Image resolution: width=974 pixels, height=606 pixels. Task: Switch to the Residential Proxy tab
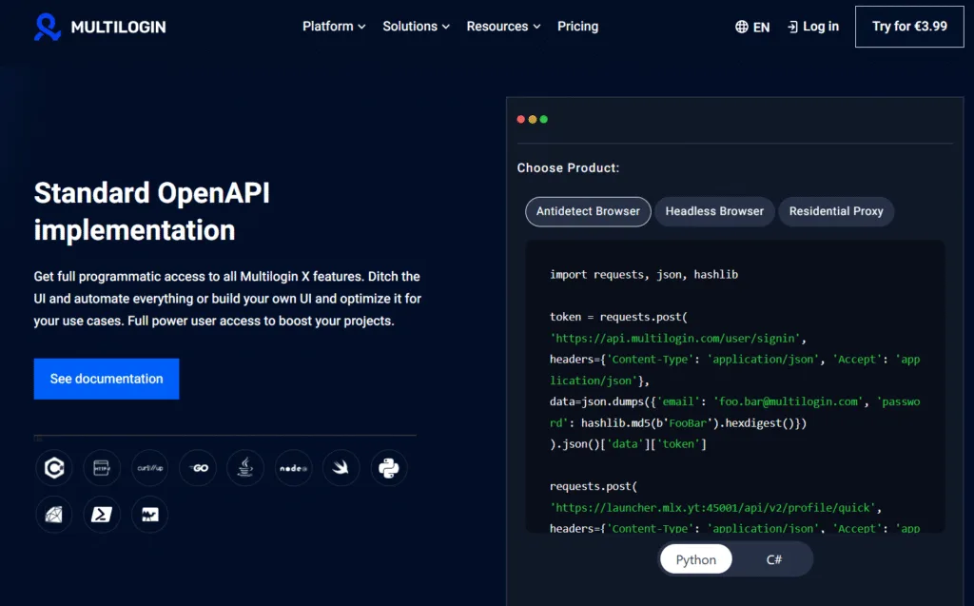pyautogui.click(x=836, y=211)
